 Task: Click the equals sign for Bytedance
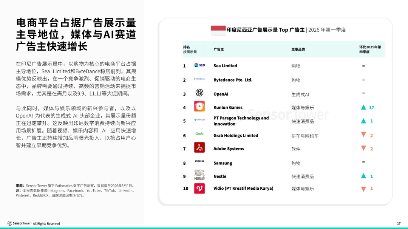pos(363,80)
